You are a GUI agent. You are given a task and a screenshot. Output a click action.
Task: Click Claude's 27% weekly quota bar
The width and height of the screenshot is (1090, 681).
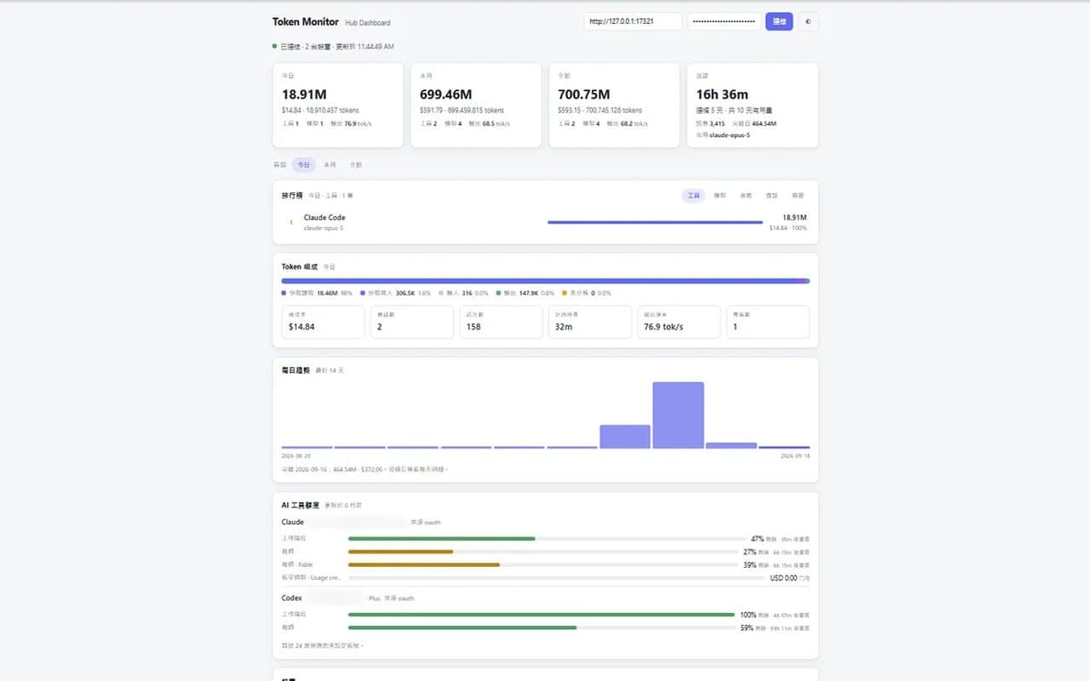(542, 552)
